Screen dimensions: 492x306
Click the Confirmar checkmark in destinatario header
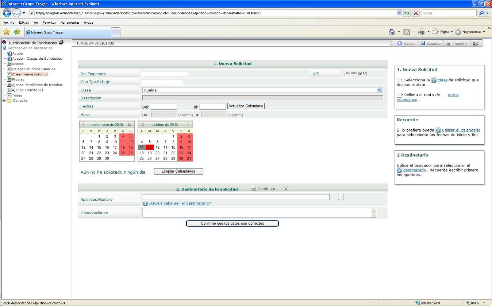[x=253, y=189]
